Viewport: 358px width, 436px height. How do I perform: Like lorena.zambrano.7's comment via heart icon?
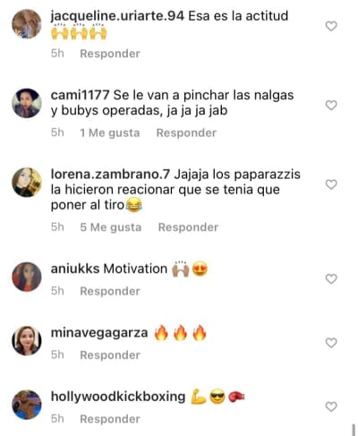coord(331,184)
